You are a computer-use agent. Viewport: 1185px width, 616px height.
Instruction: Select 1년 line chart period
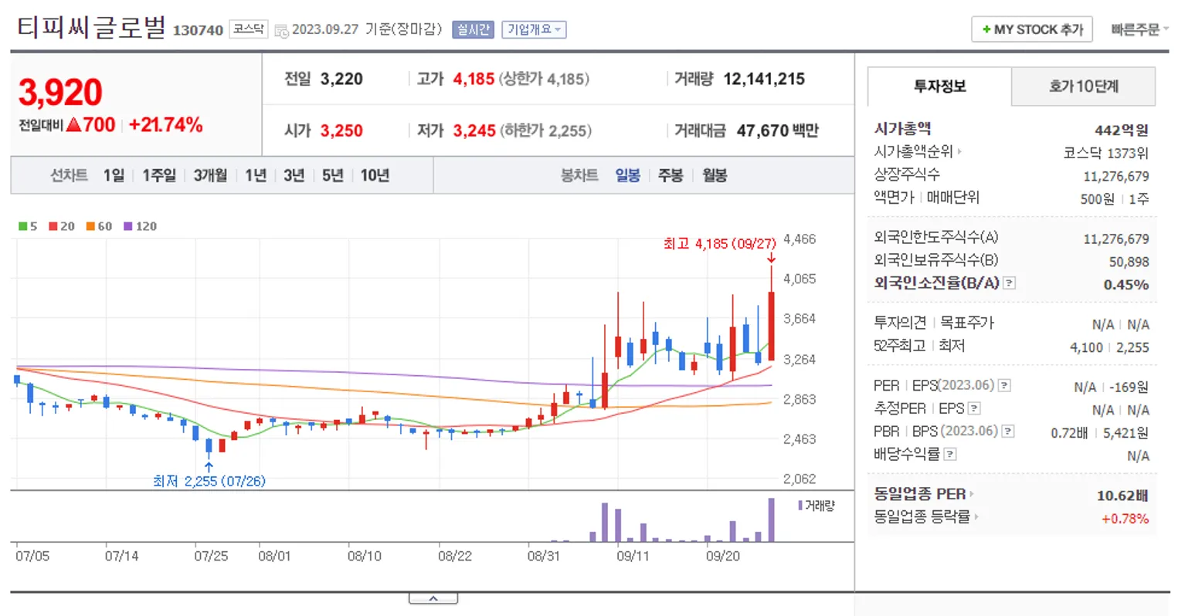(x=256, y=175)
